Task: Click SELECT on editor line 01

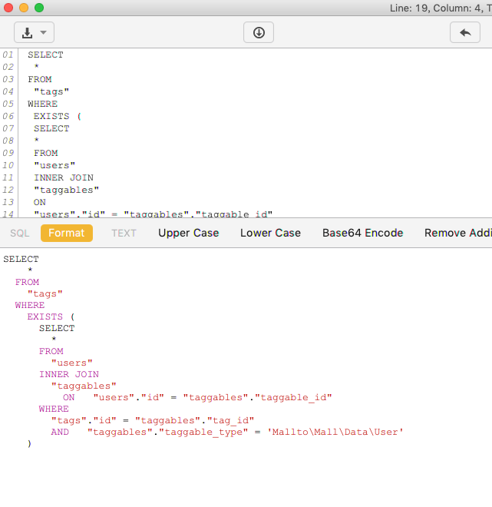Action: (x=45, y=55)
